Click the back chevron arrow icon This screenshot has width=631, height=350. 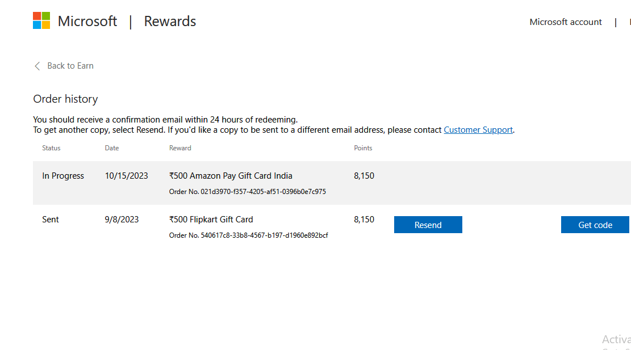pos(37,66)
